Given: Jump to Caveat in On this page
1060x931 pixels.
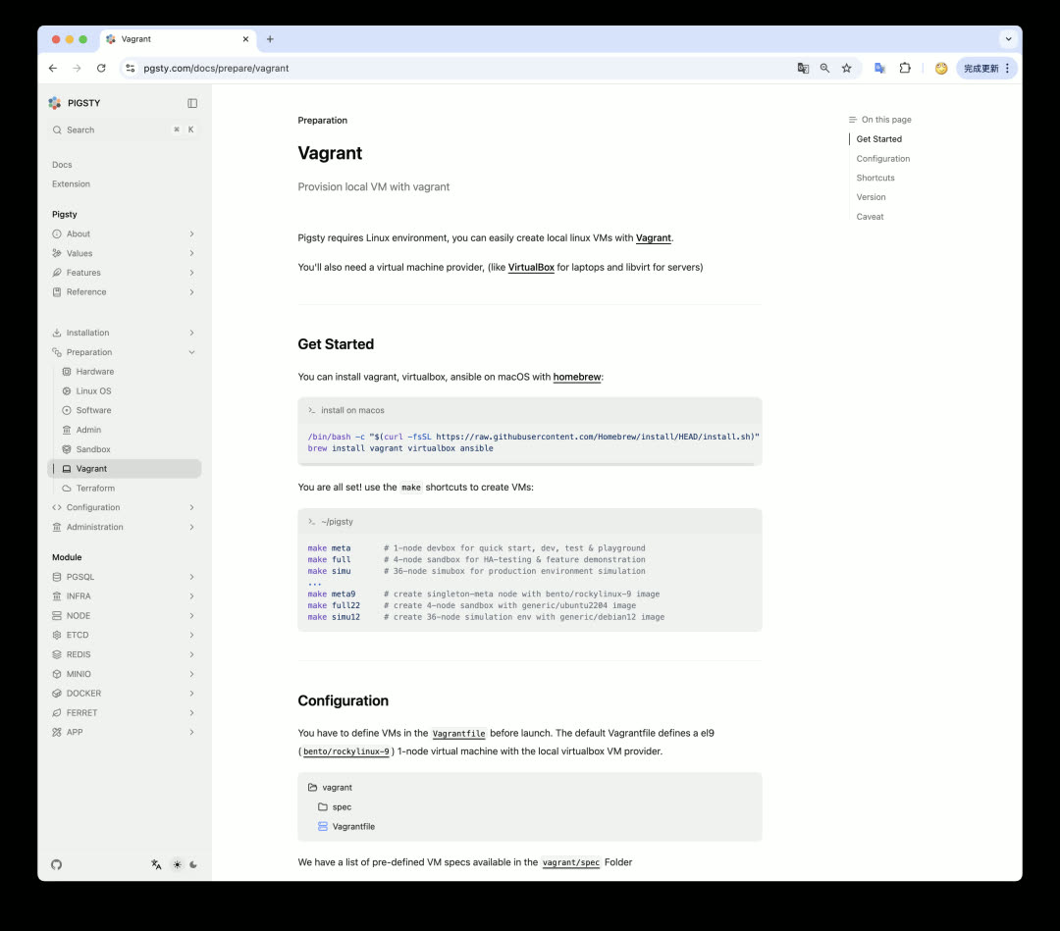Looking at the screenshot, I should [x=870, y=217].
